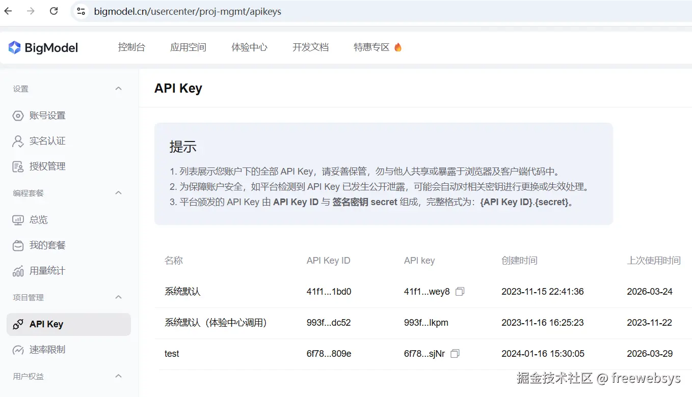Collapse the 设置 sidebar section
Screen dimensions: 692x397
[118, 89]
